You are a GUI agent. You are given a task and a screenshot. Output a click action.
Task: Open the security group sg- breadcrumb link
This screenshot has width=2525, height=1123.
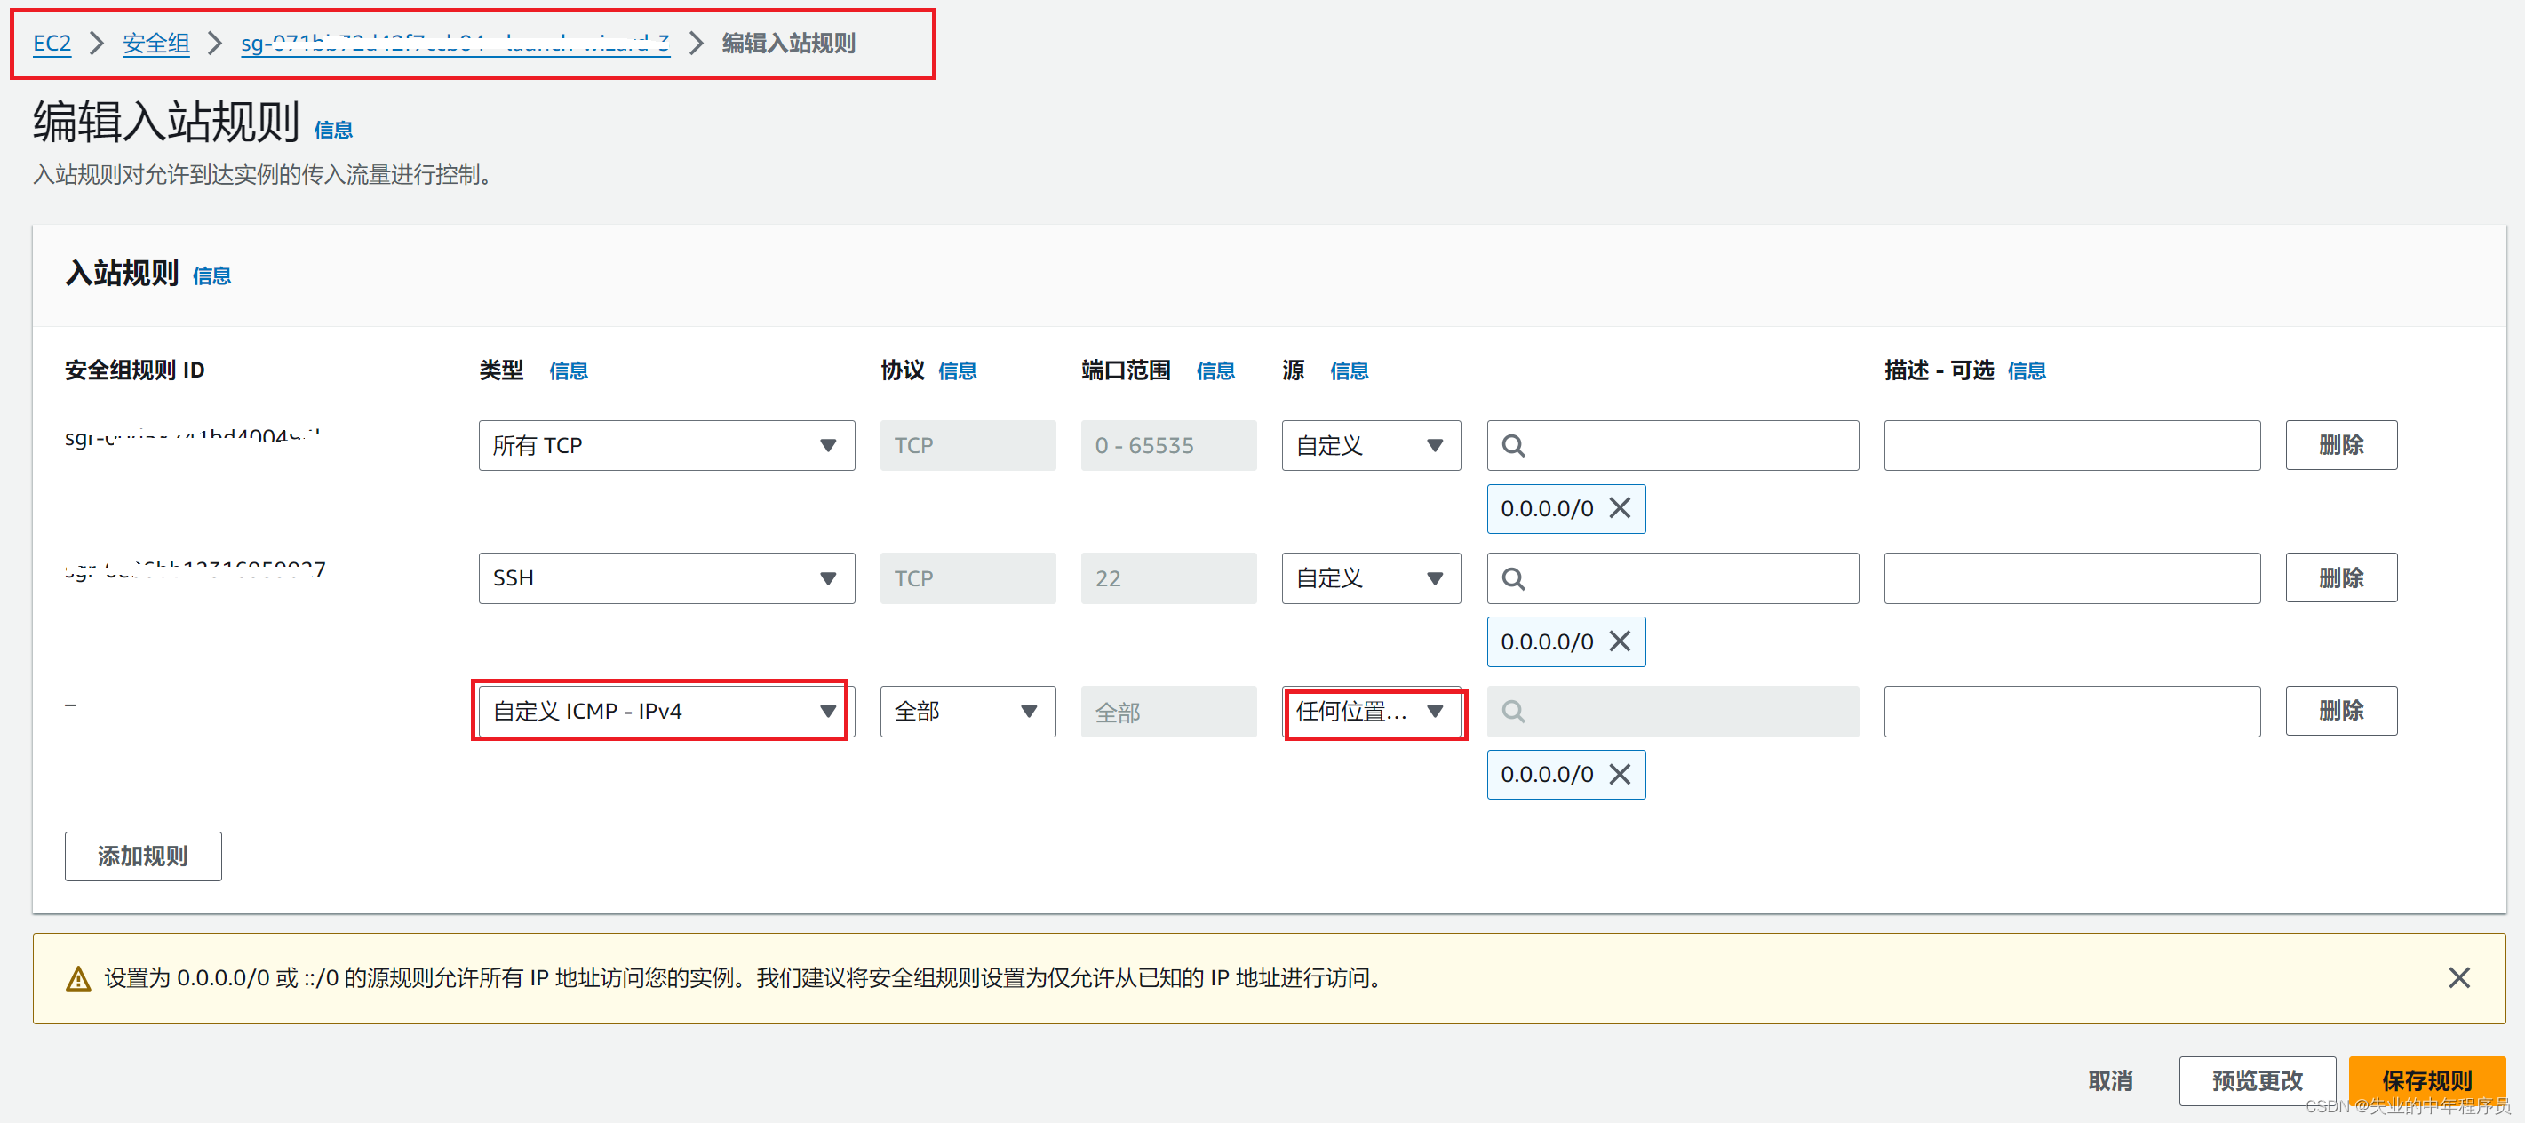click(x=455, y=44)
